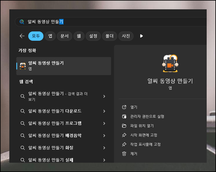
Task: Expand chevron for 배경음악 suggestion
Action: coord(104,136)
